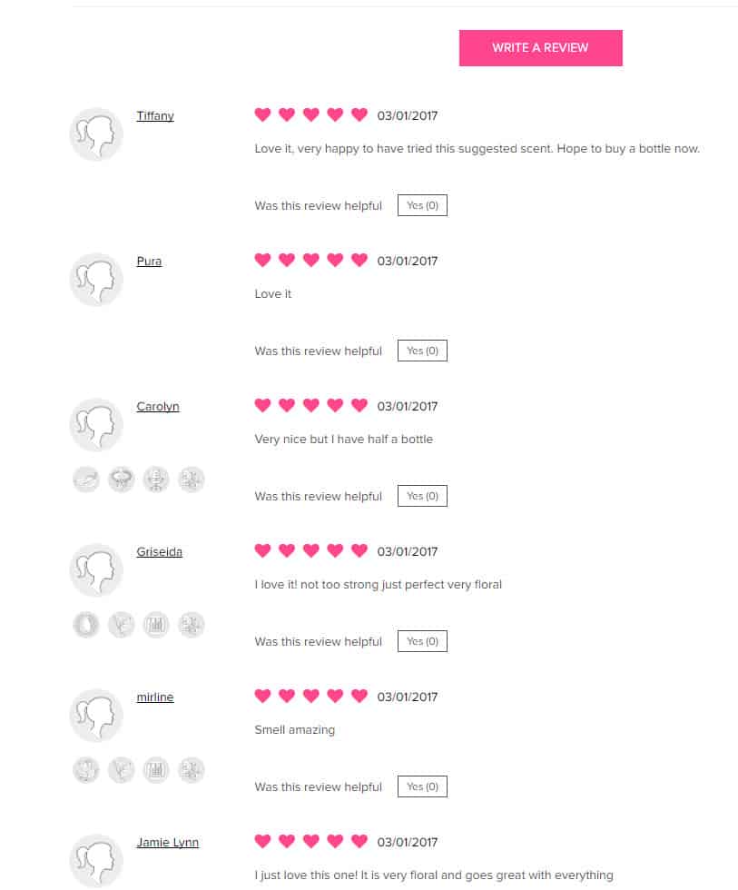This screenshot has width=738, height=890.
Task: Click mirline's silhouette avatar icon
Action: [x=96, y=716]
